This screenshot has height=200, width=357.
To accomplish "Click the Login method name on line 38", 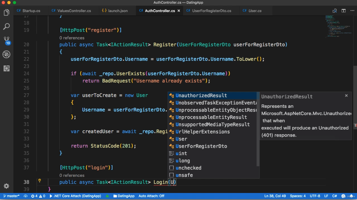I will [161, 182].
